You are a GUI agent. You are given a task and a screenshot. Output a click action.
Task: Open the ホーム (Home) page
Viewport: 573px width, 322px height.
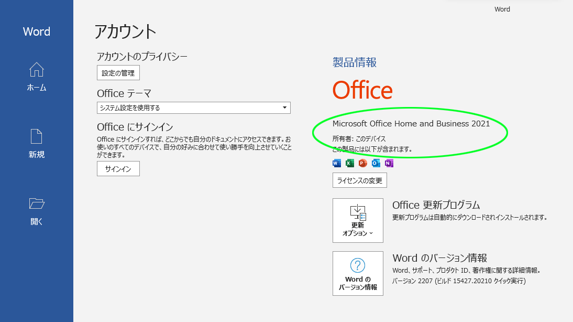point(37,77)
